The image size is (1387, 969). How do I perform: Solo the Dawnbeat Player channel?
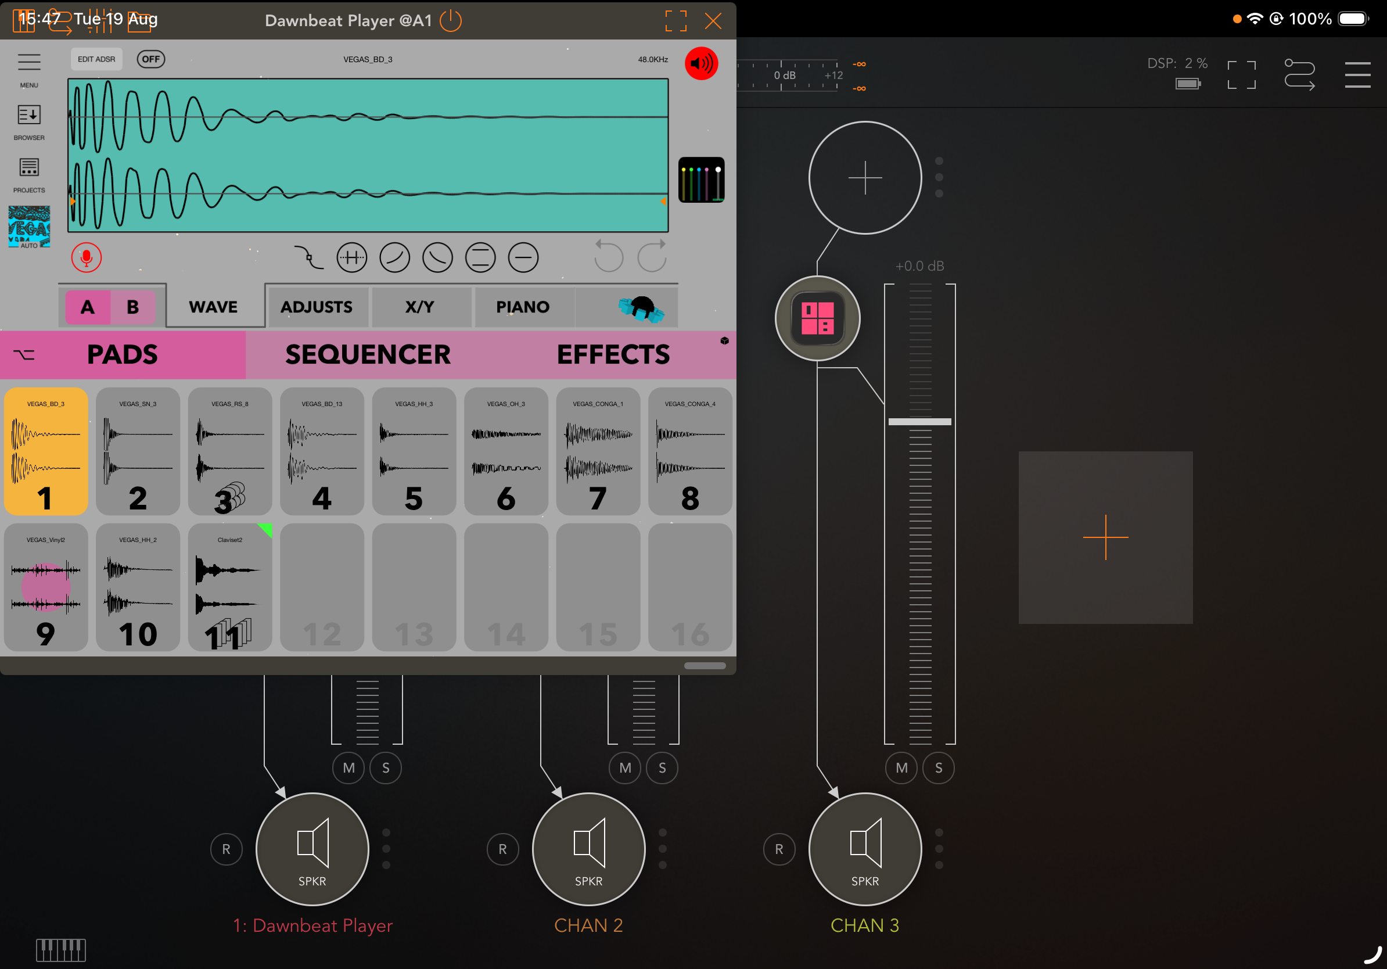point(386,768)
